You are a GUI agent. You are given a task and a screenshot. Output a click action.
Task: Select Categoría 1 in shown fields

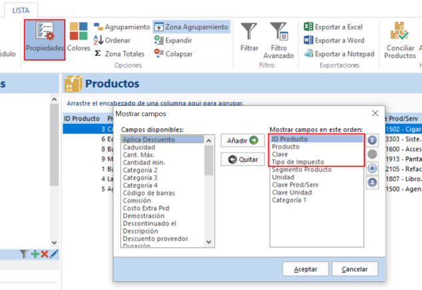tap(317, 200)
